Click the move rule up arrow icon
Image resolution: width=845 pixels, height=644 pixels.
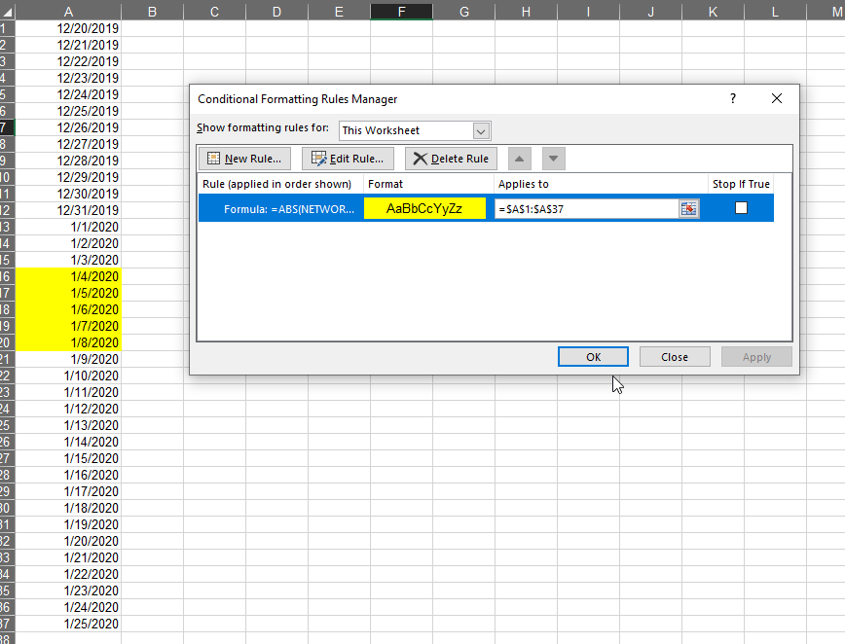coord(519,158)
